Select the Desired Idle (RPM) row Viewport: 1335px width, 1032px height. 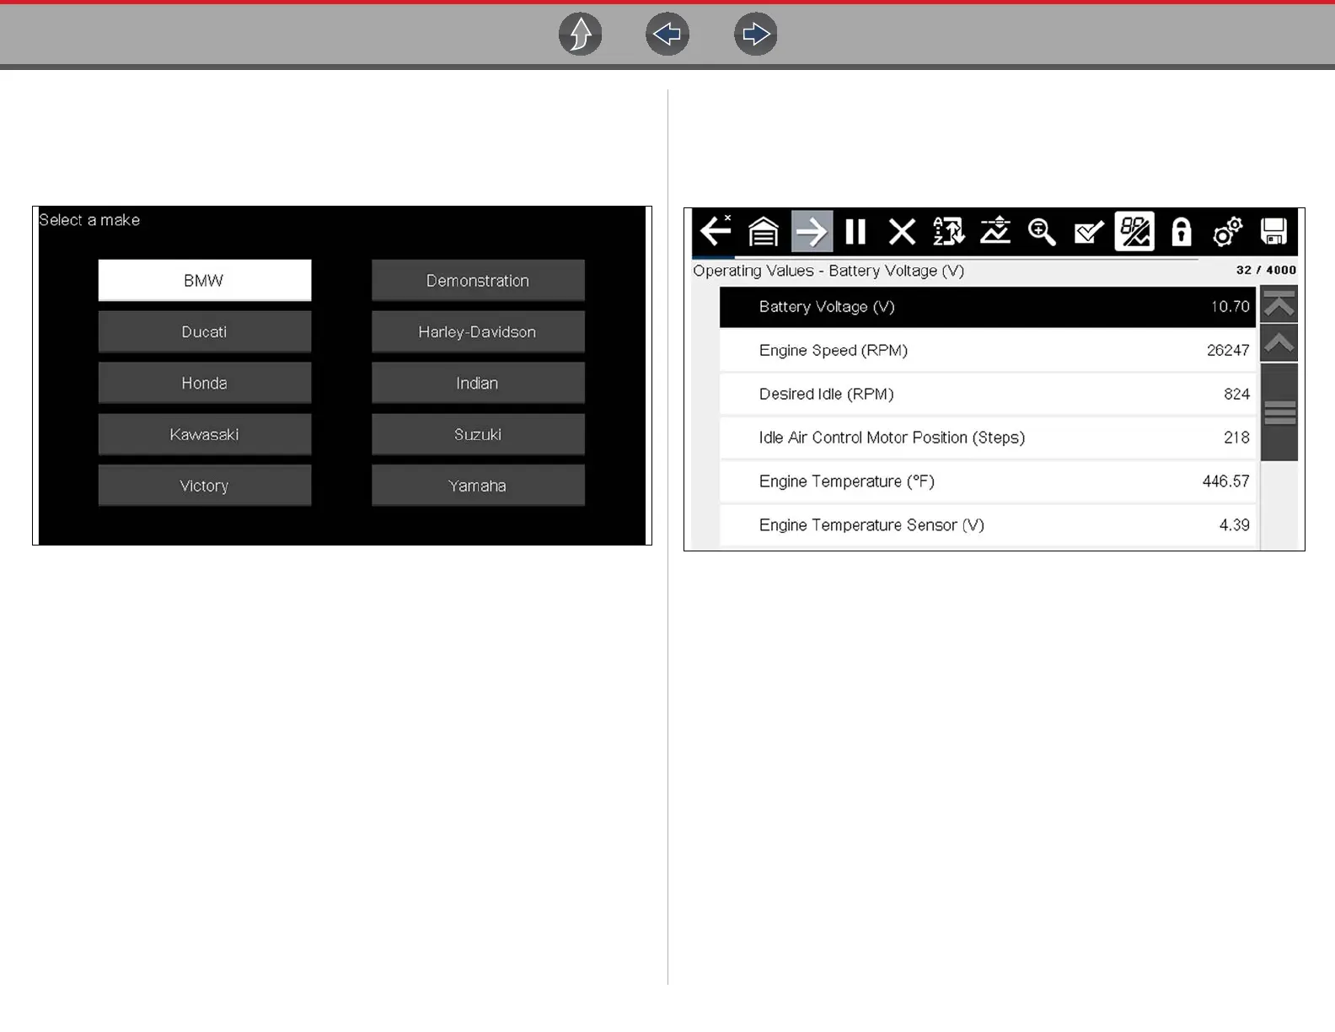(988, 395)
